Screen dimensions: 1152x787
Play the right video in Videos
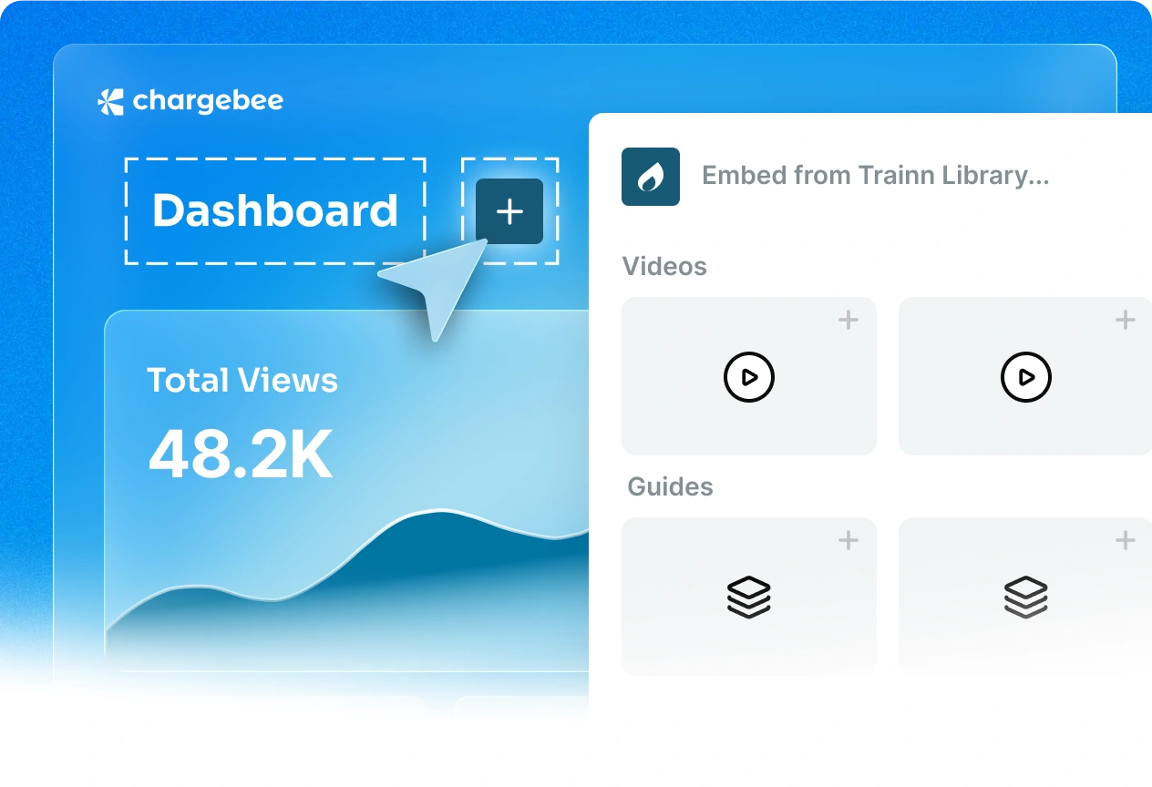(x=1025, y=377)
